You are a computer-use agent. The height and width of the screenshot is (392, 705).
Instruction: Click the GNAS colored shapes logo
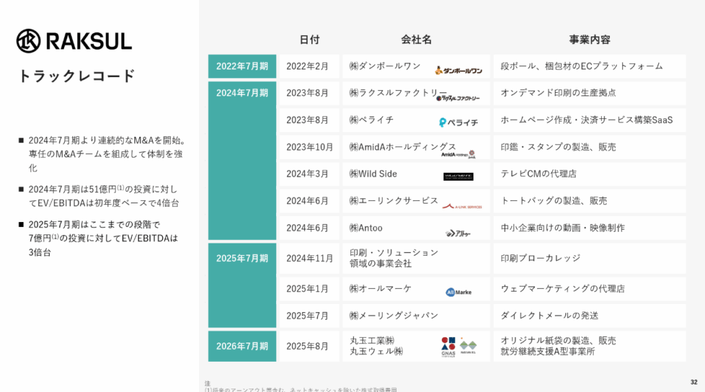click(x=448, y=347)
